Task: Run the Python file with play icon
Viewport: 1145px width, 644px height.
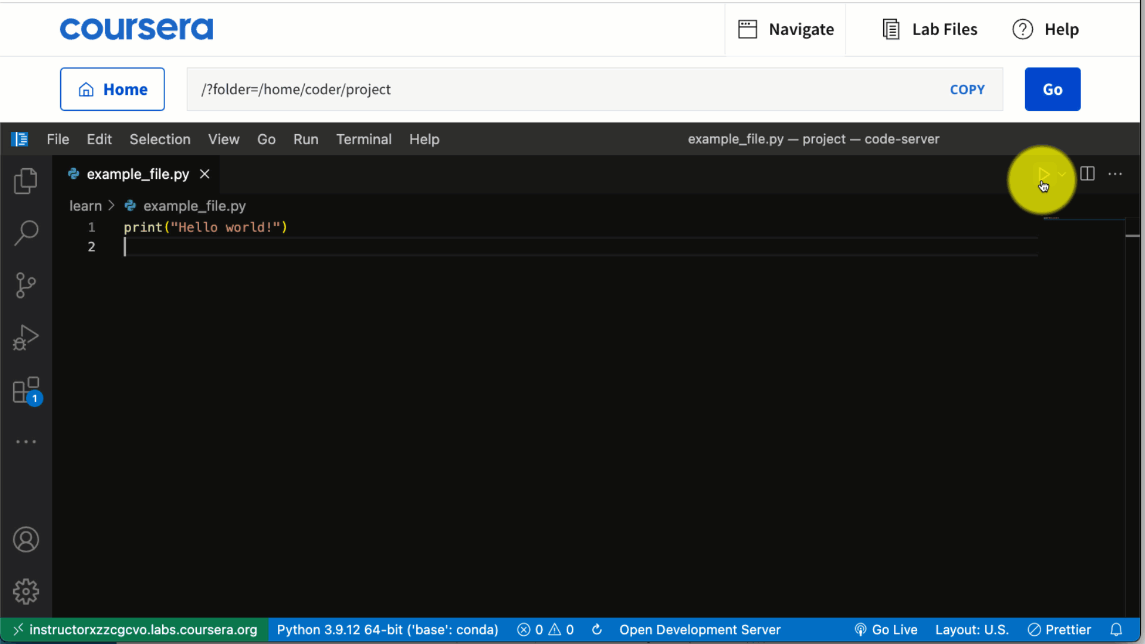Action: 1043,174
